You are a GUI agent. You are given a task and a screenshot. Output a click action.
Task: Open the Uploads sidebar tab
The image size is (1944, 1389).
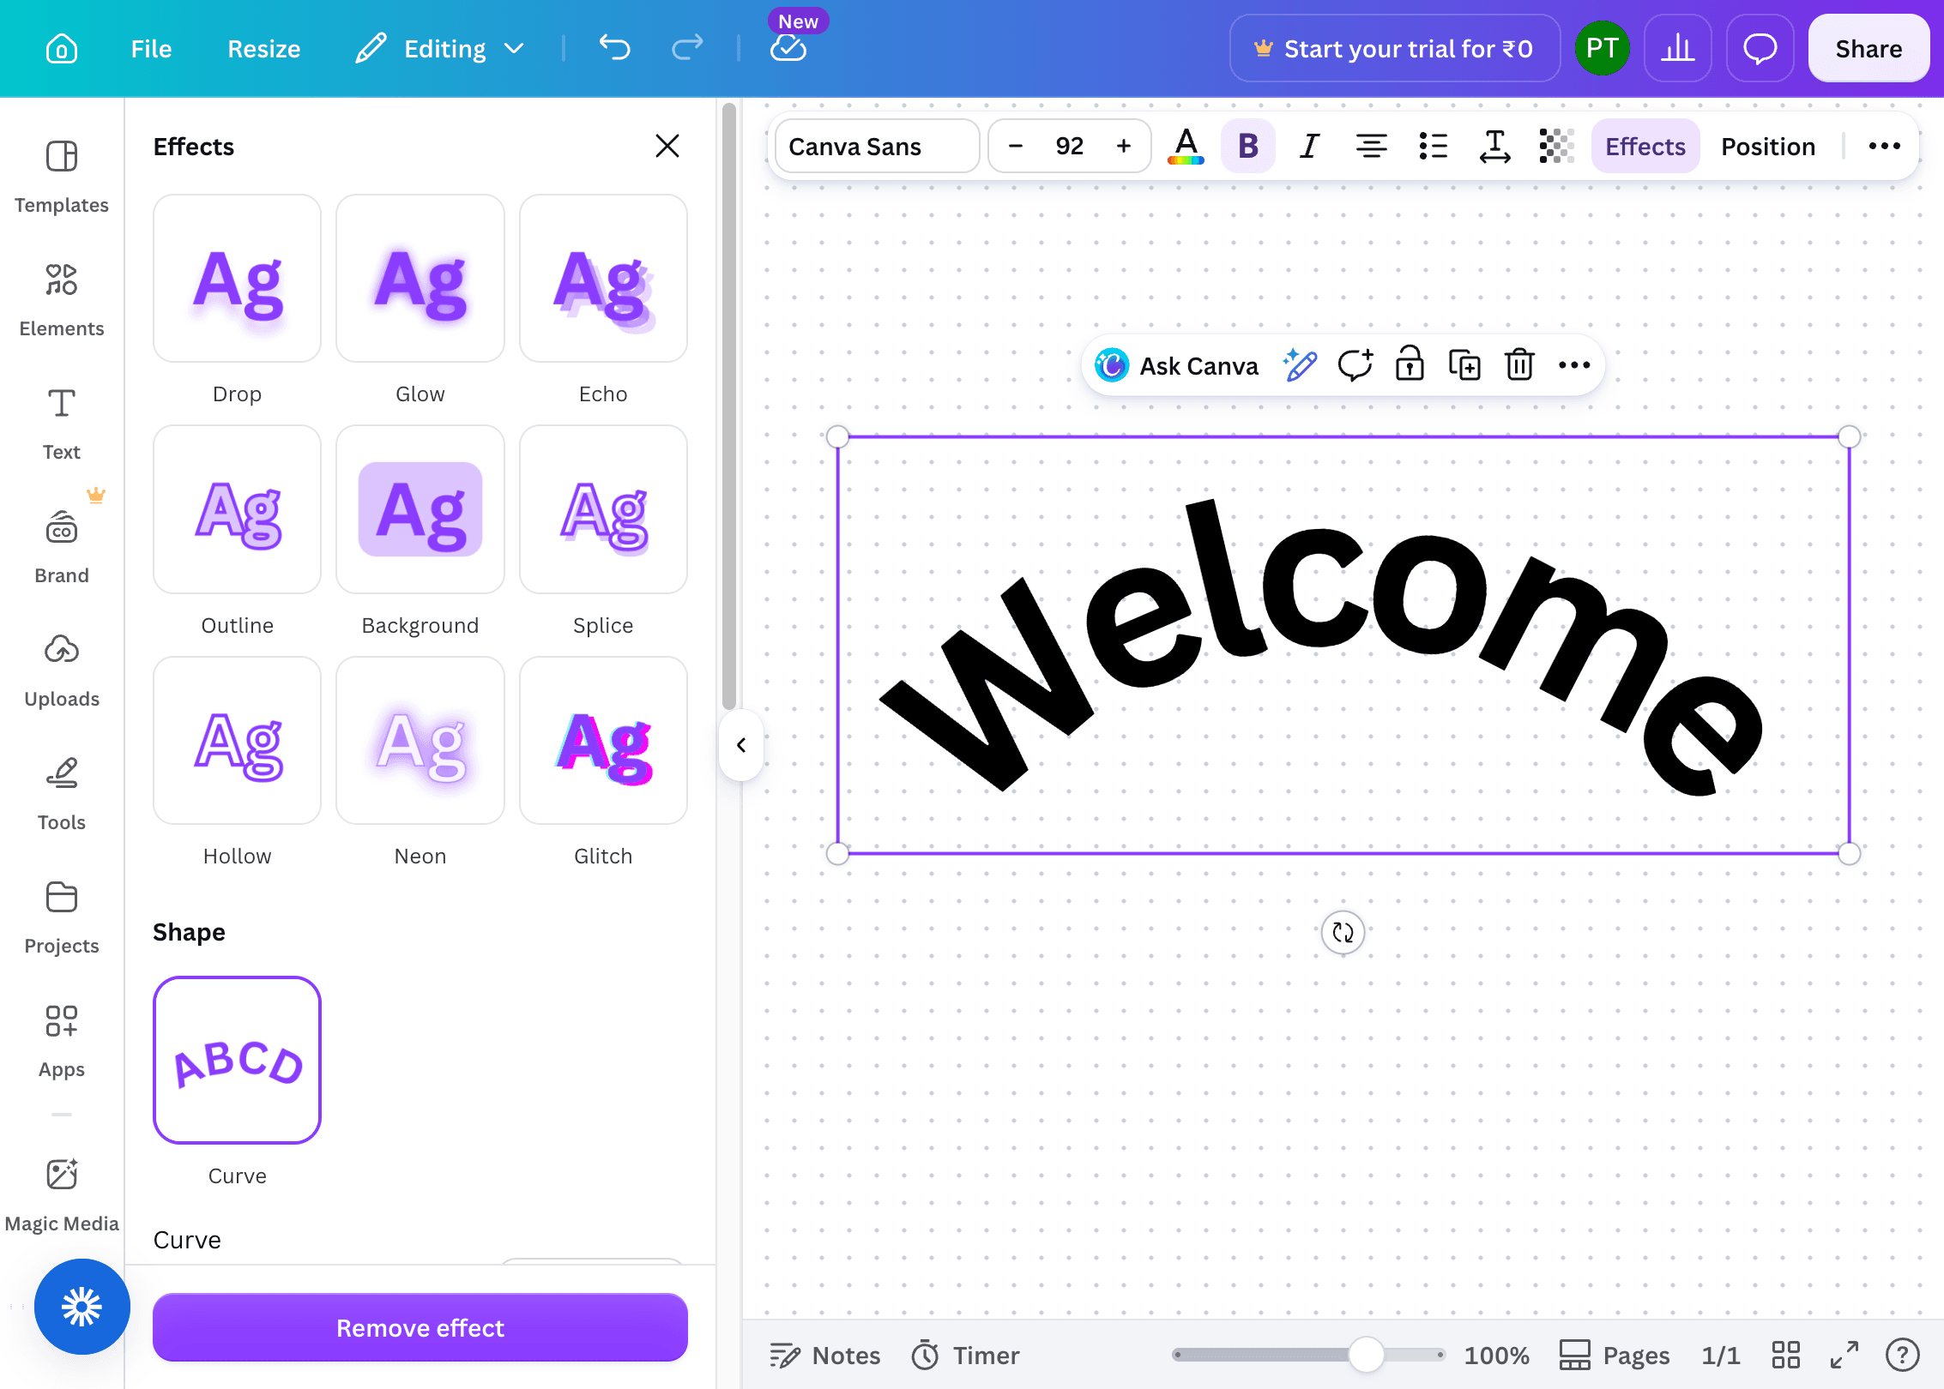pos(62,671)
